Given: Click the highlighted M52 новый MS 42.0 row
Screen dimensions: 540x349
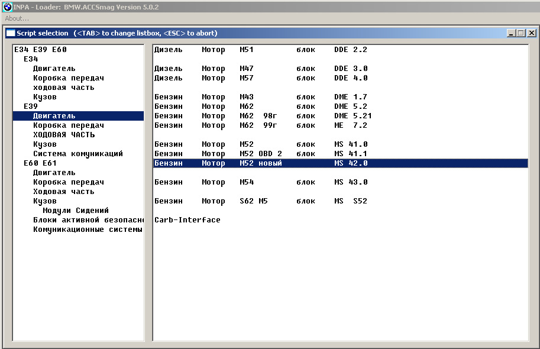Looking at the screenshot, I should 340,163.
